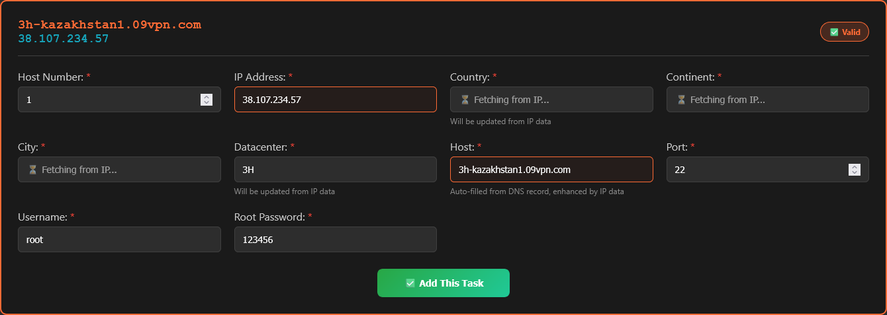Click the Valid status badge
The image size is (887, 315).
[x=844, y=32]
